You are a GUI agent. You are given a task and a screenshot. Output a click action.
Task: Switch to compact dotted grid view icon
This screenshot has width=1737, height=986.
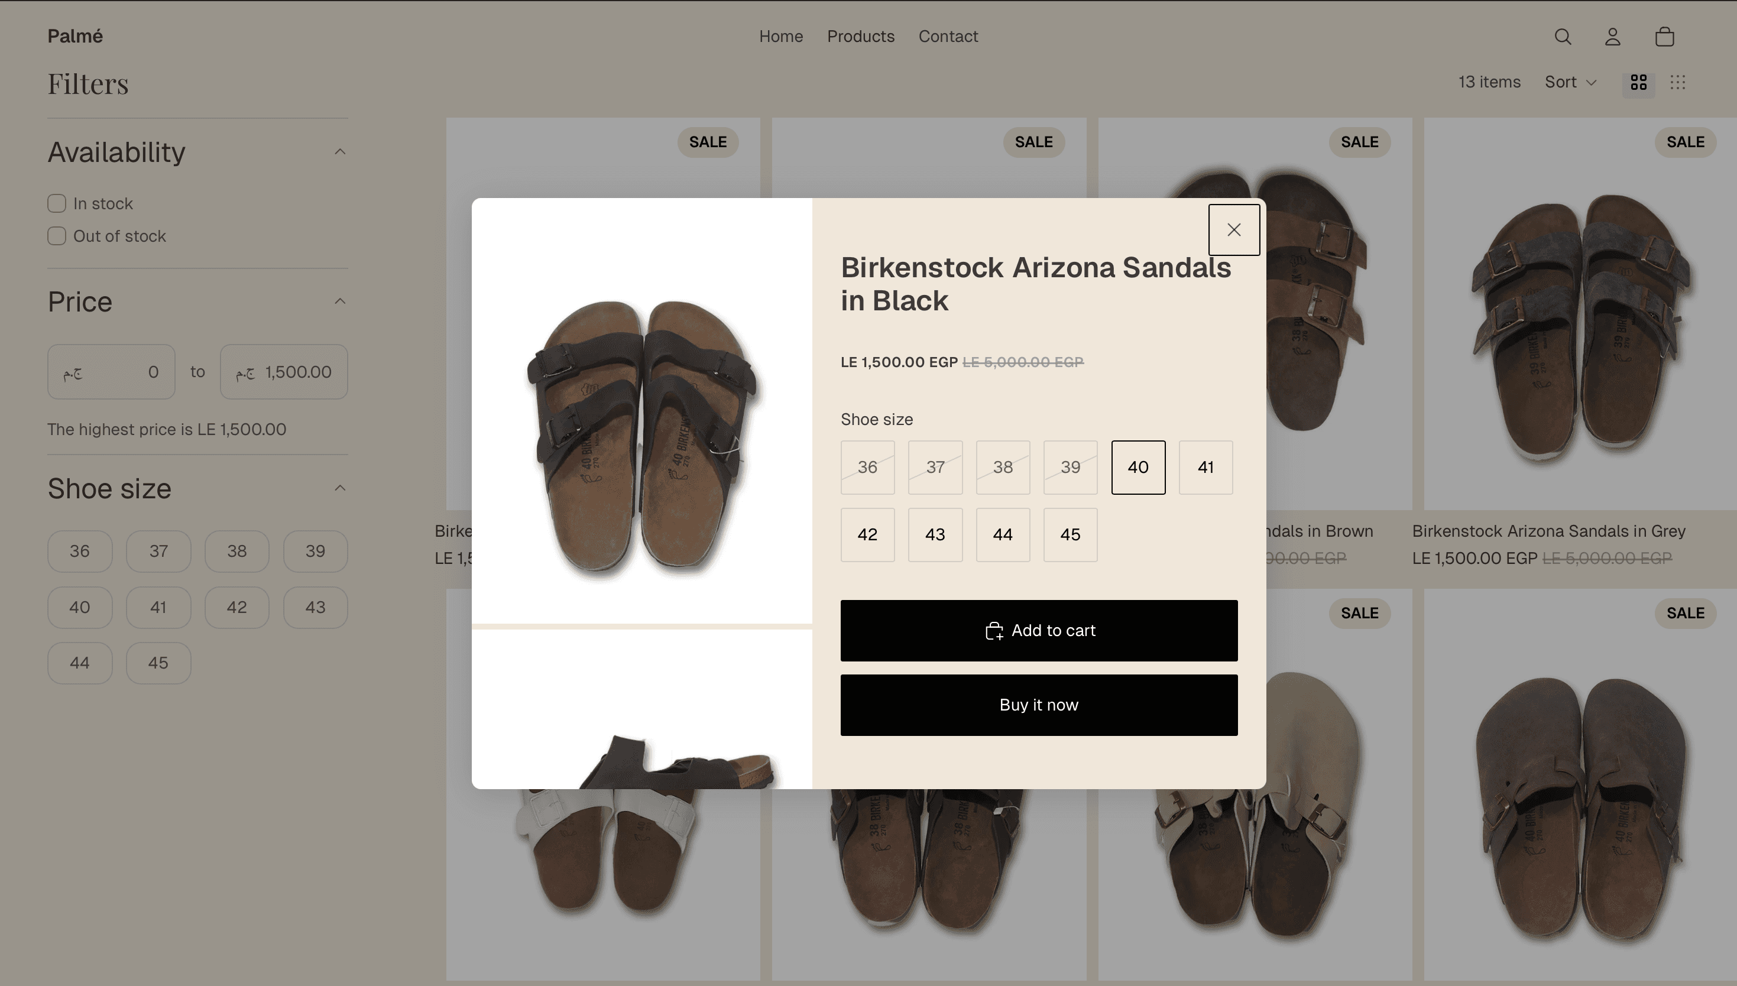point(1677,83)
